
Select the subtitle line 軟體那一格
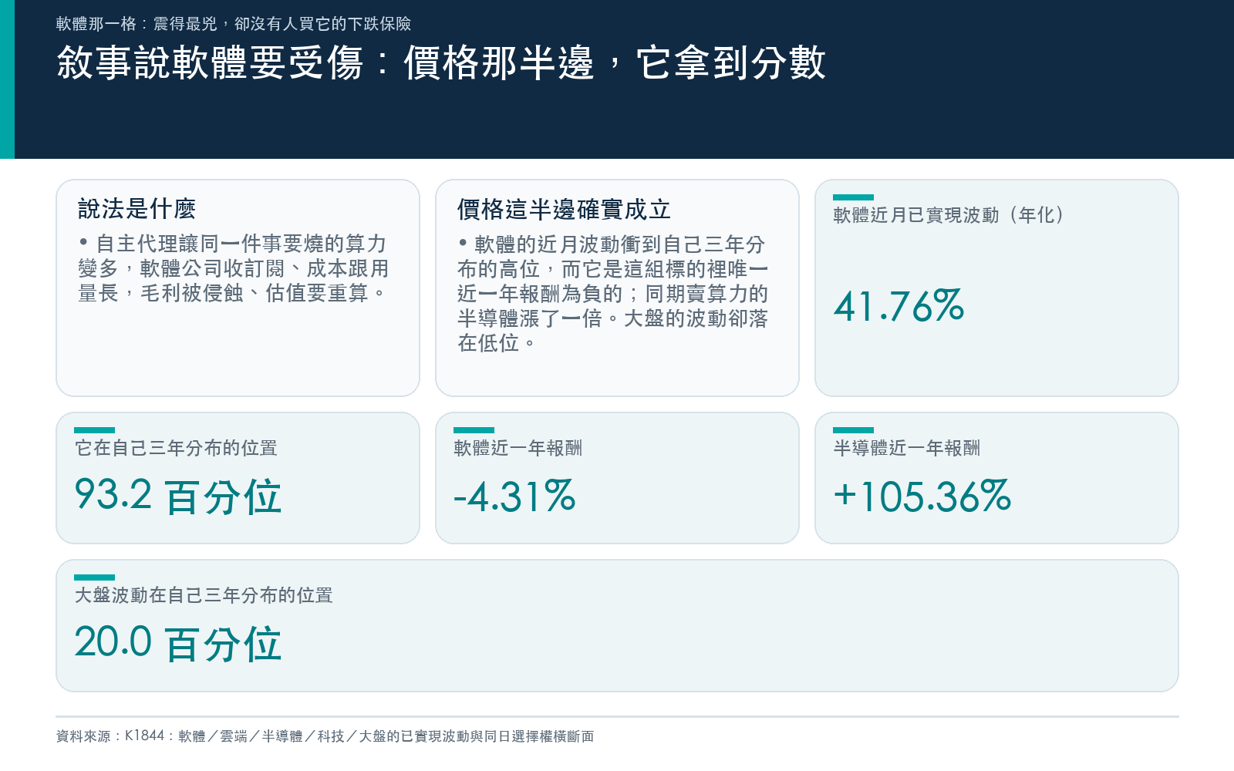click(x=234, y=24)
